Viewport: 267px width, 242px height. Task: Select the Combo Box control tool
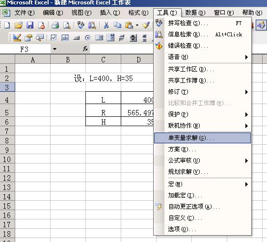point(110,38)
